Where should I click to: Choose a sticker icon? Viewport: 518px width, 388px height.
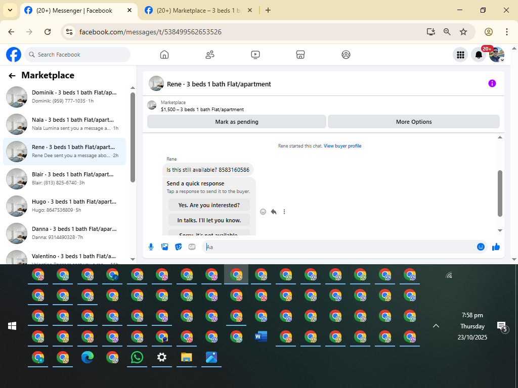pos(179,247)
